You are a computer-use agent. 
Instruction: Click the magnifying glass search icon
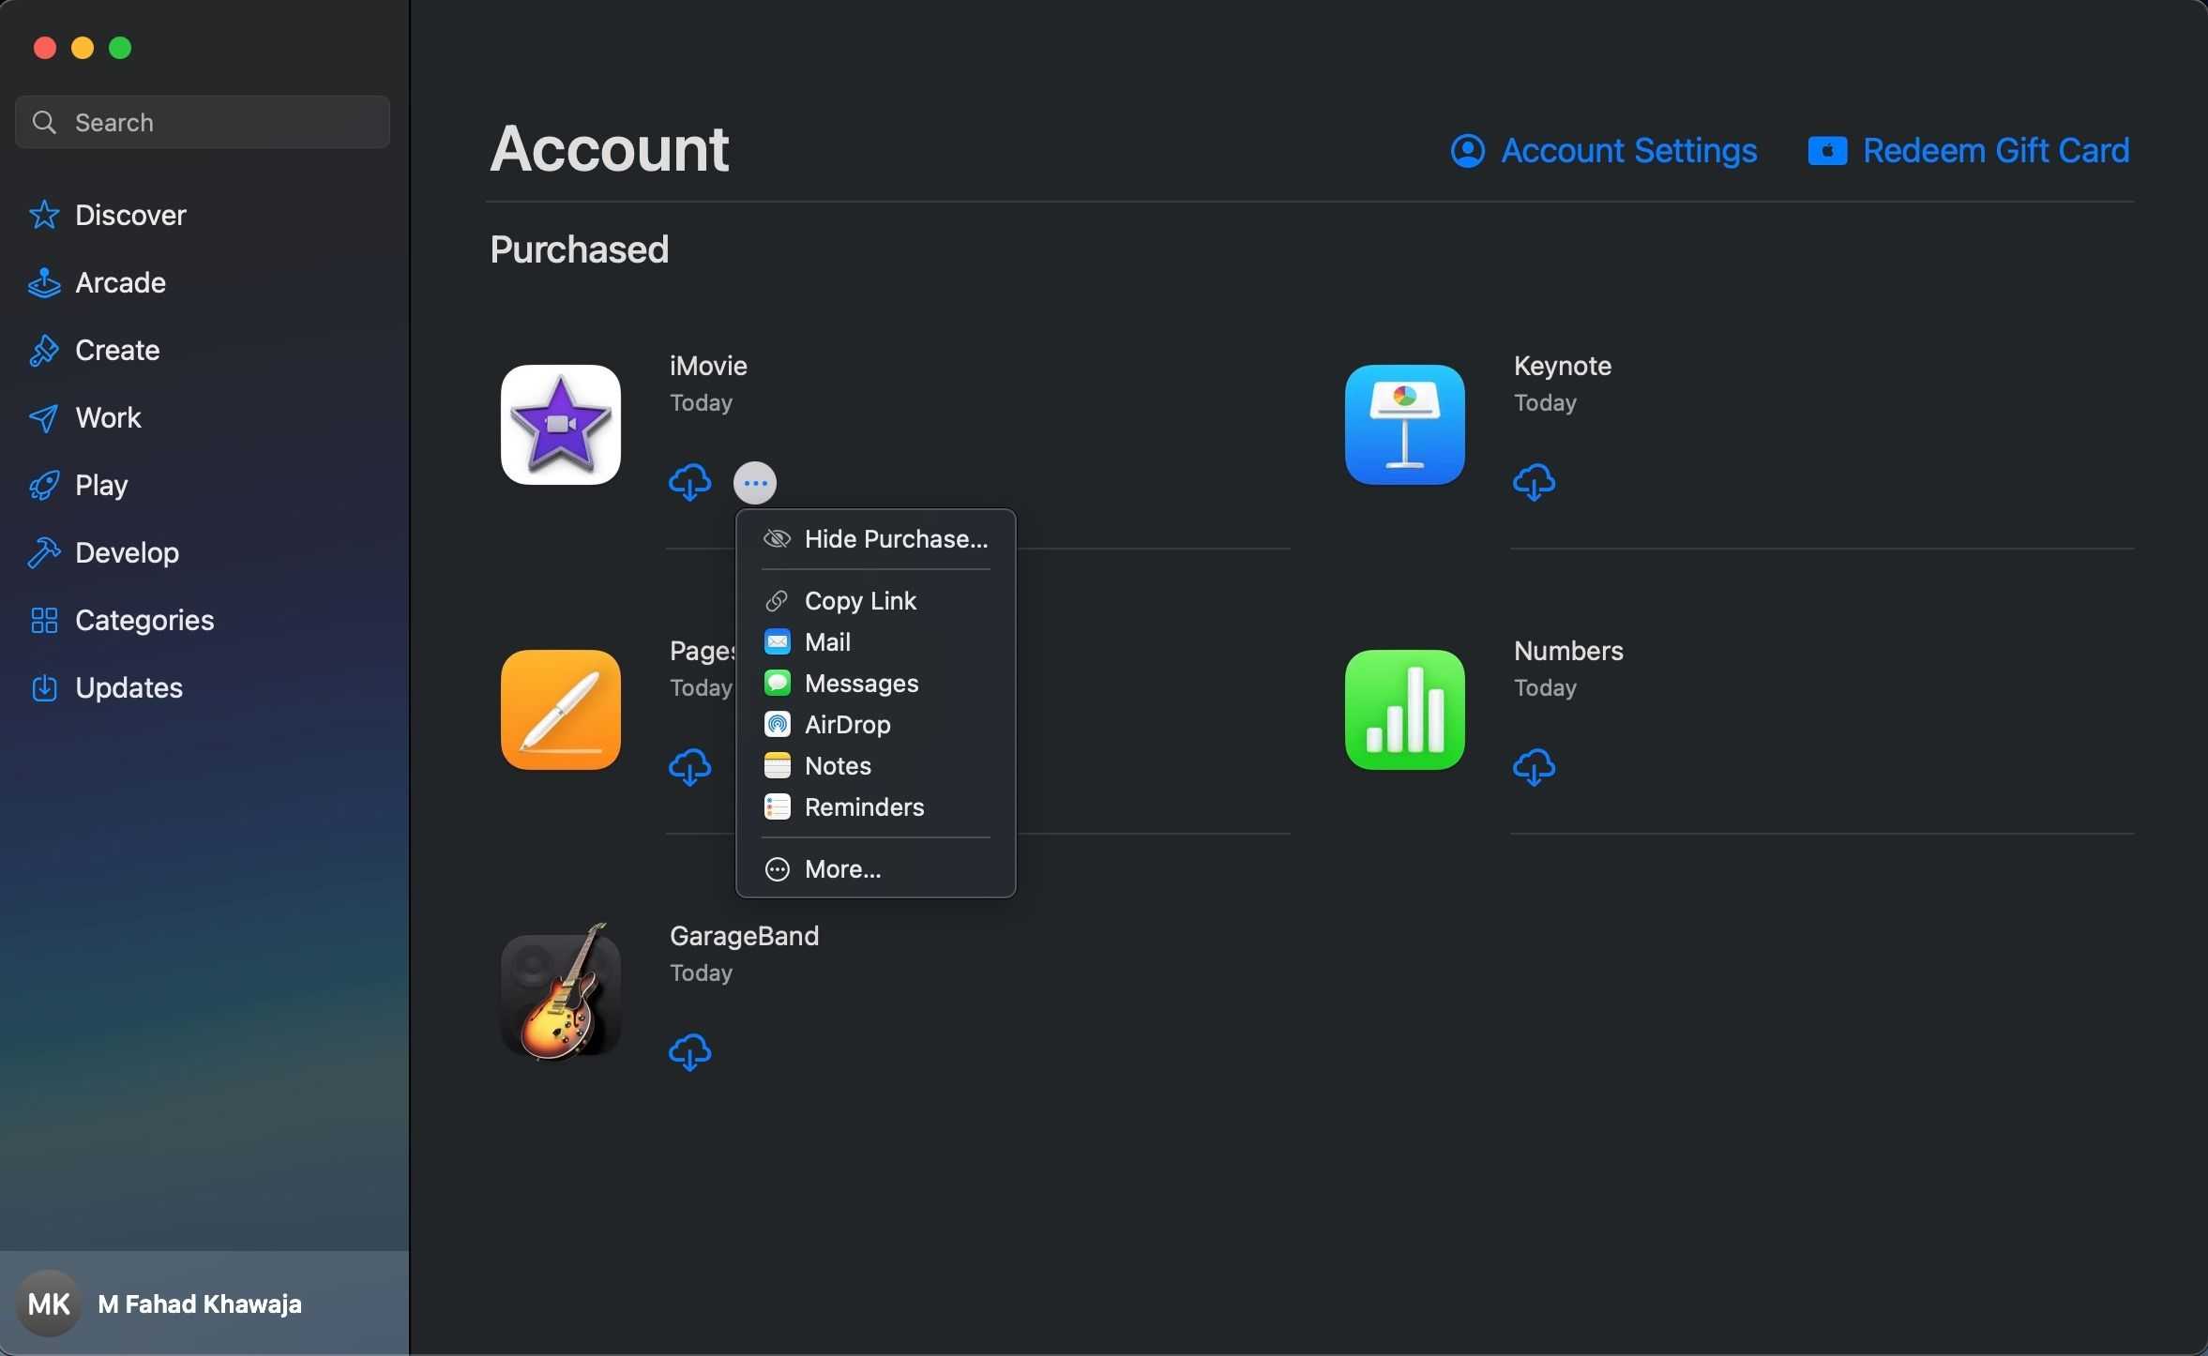point(44,122)
